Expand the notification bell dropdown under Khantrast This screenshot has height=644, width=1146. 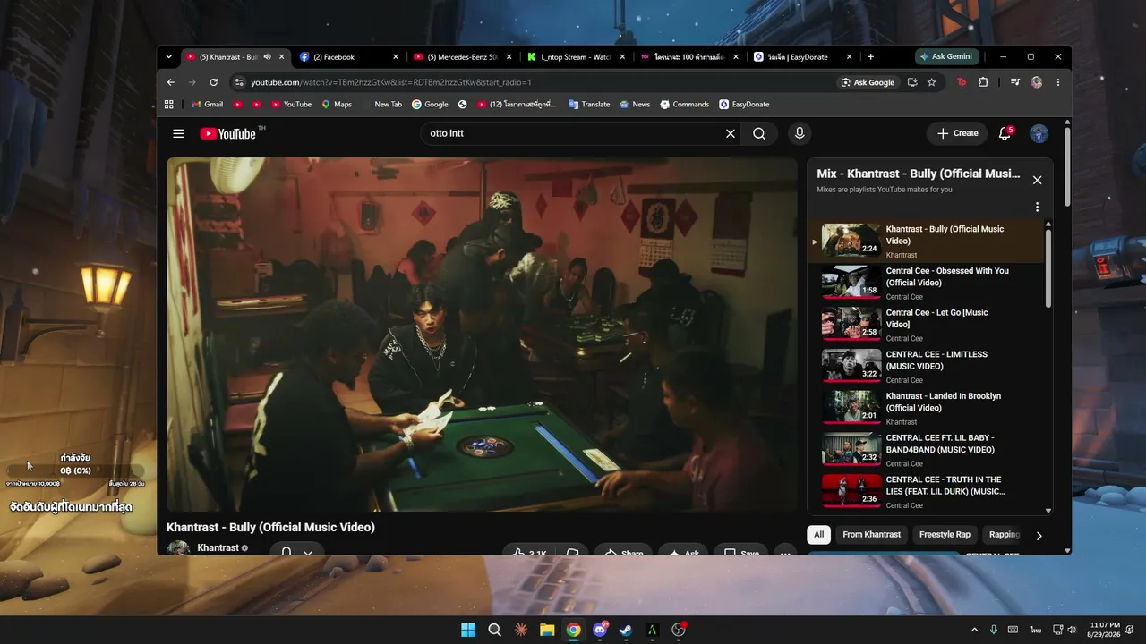297,551
